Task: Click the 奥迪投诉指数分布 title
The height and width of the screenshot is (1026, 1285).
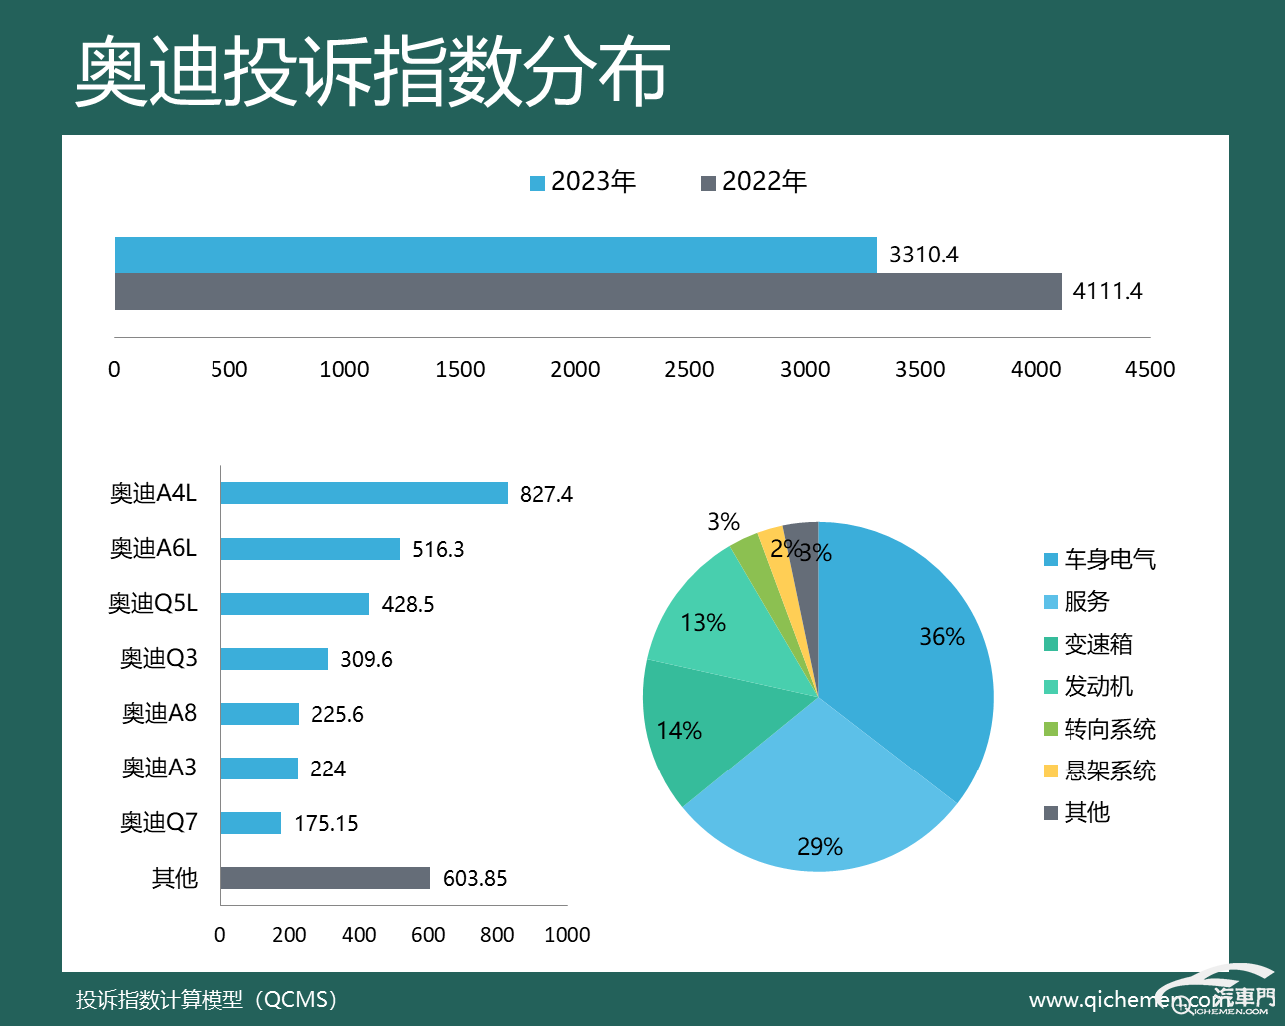Action: (372, 72)
